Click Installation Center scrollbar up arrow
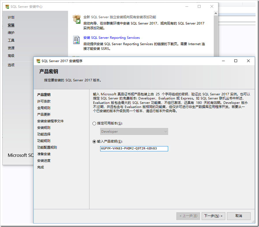Image resolution: width=259 pixels, height=227 pixels. click(x=216, y=13)
